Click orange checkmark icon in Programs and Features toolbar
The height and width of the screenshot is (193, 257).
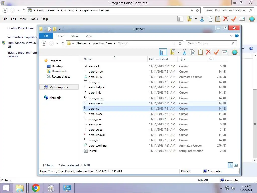click(x=234, y=19)
